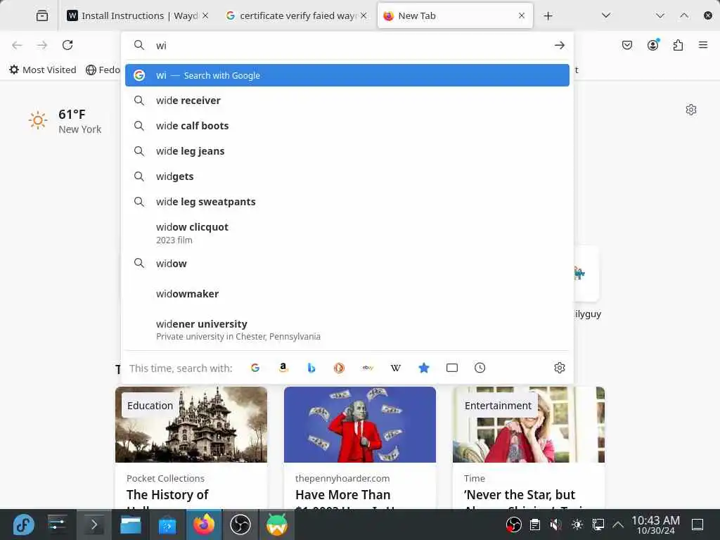Search this time with Wikipedia

(x=395, y=368)
